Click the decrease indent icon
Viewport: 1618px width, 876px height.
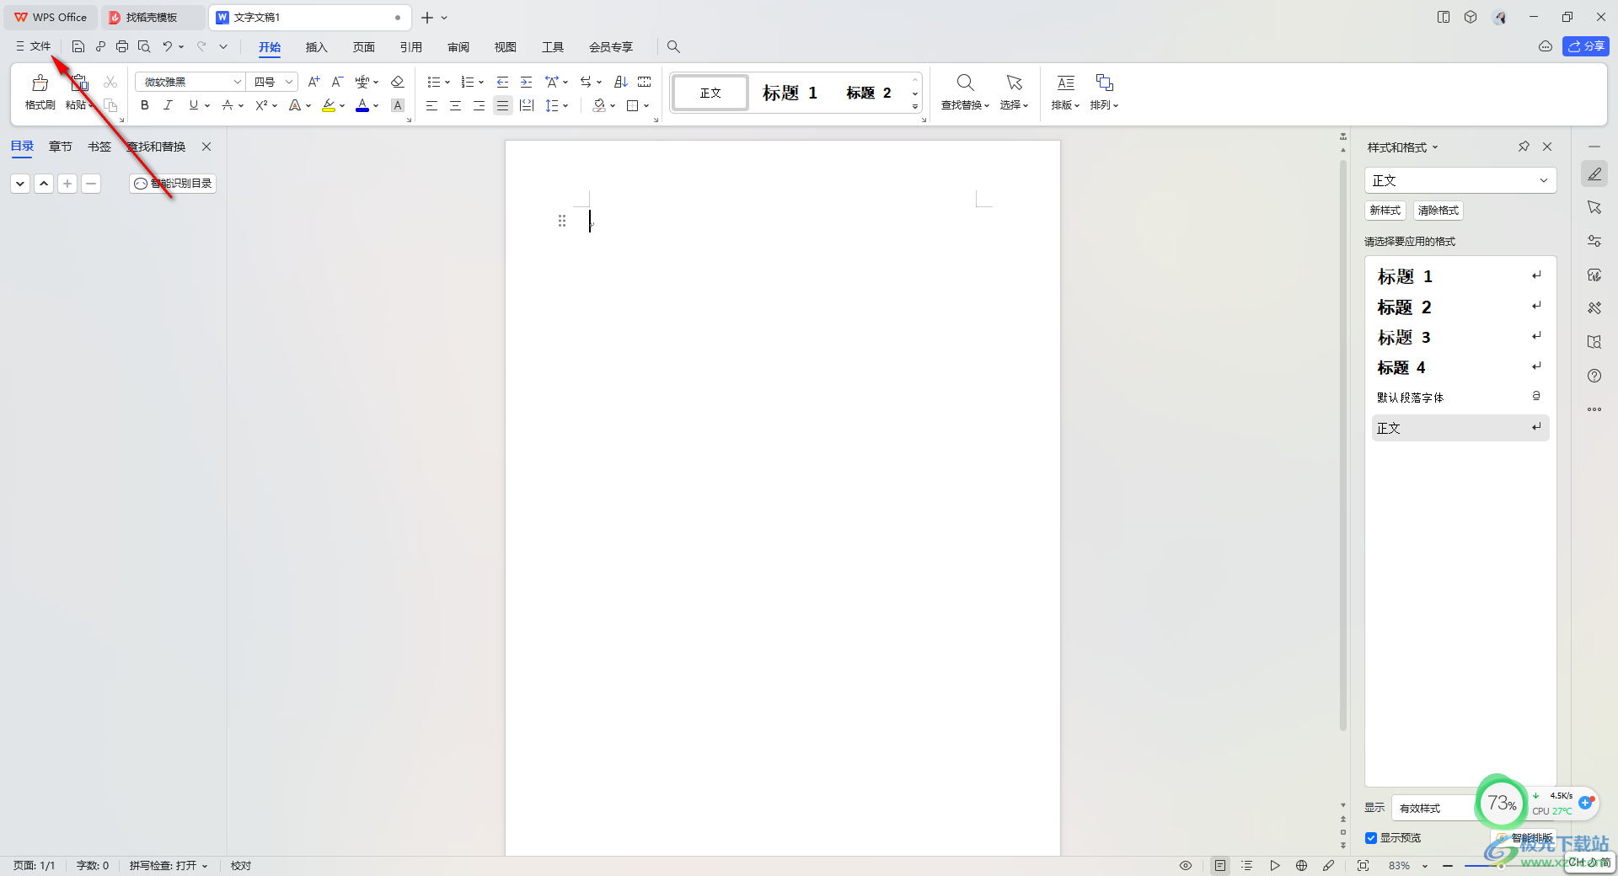click(x=503, y=82)
